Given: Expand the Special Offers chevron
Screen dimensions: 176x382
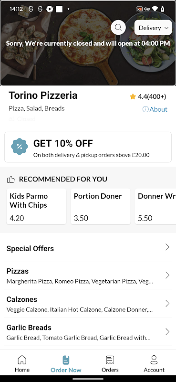Looking at the screenshot, I should coord(167,247).
